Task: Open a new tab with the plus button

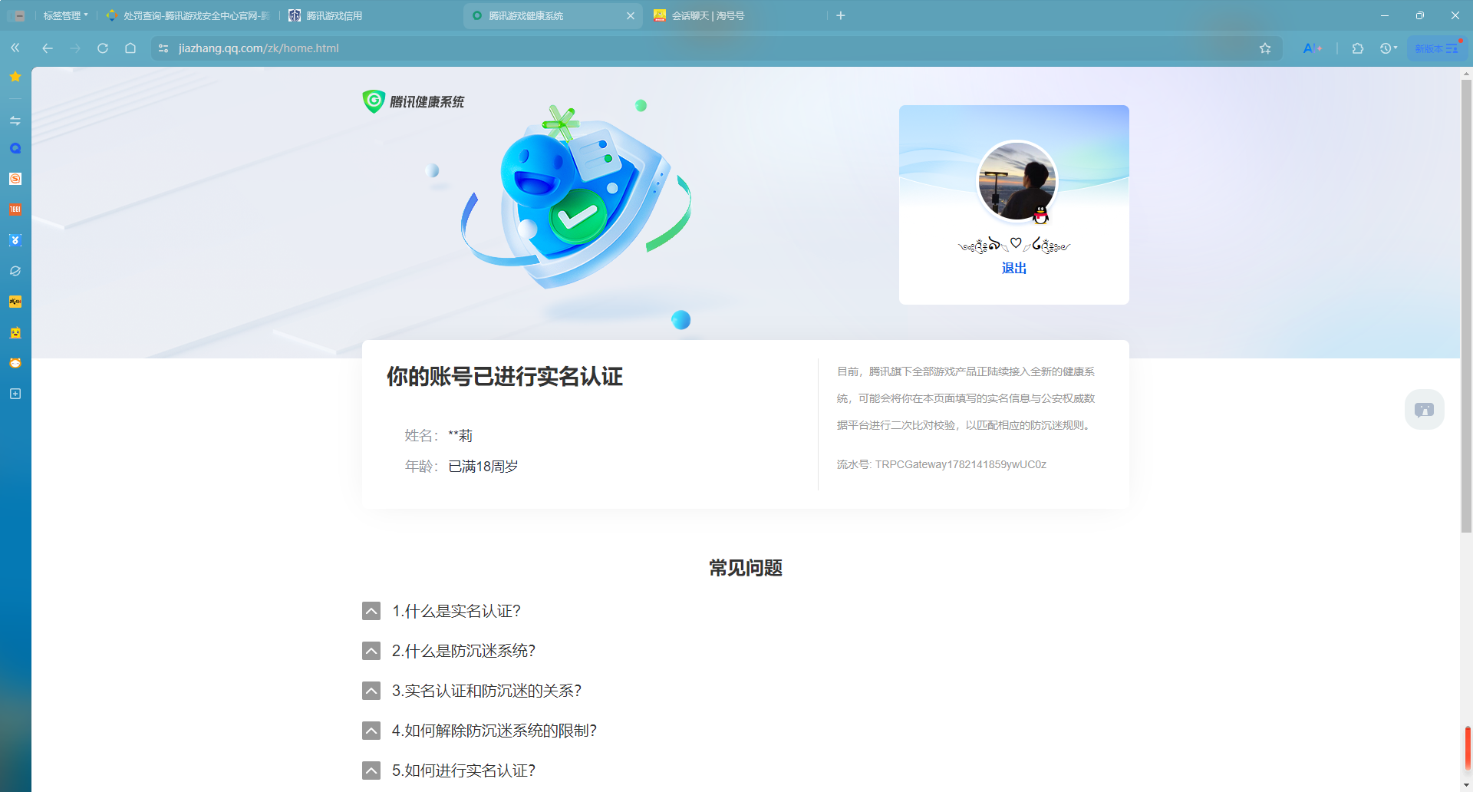Action: pyautogui.click(x=841, y=15)
